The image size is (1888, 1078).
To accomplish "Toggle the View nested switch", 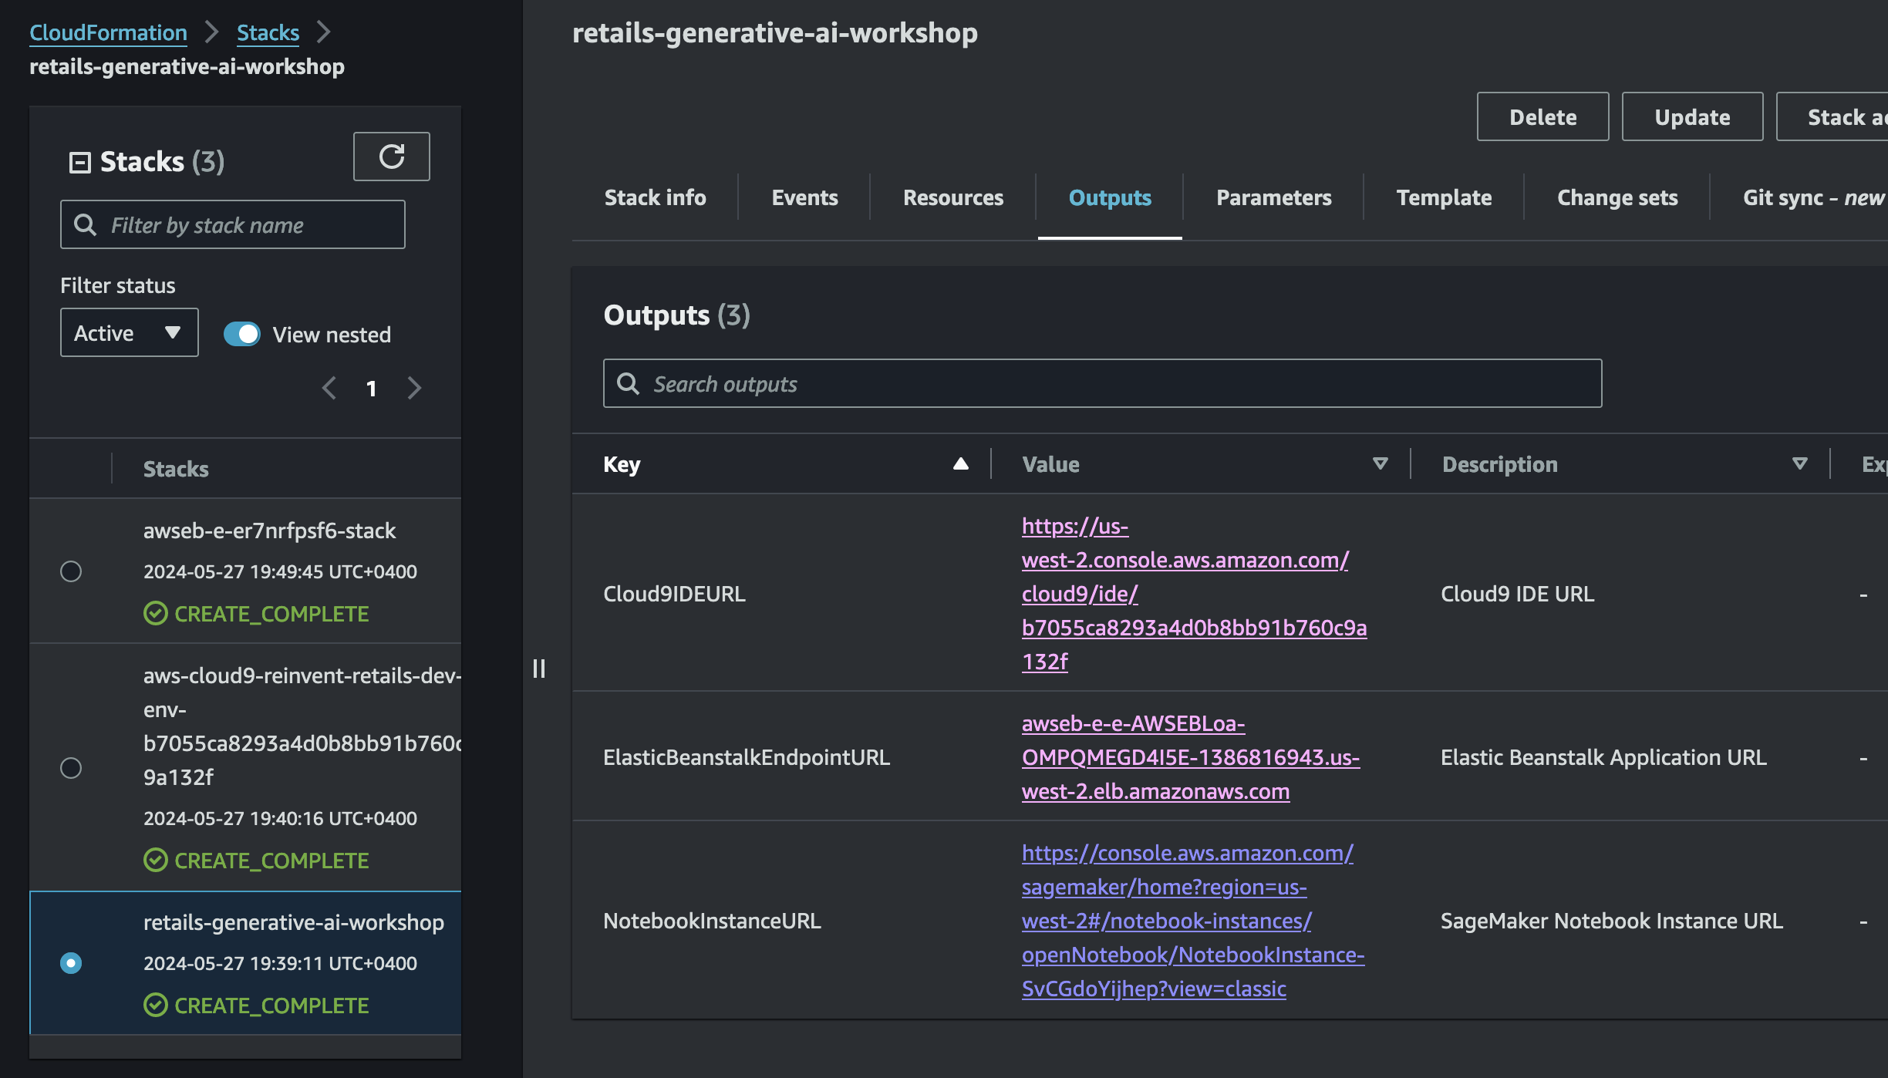I will [242, 334].
